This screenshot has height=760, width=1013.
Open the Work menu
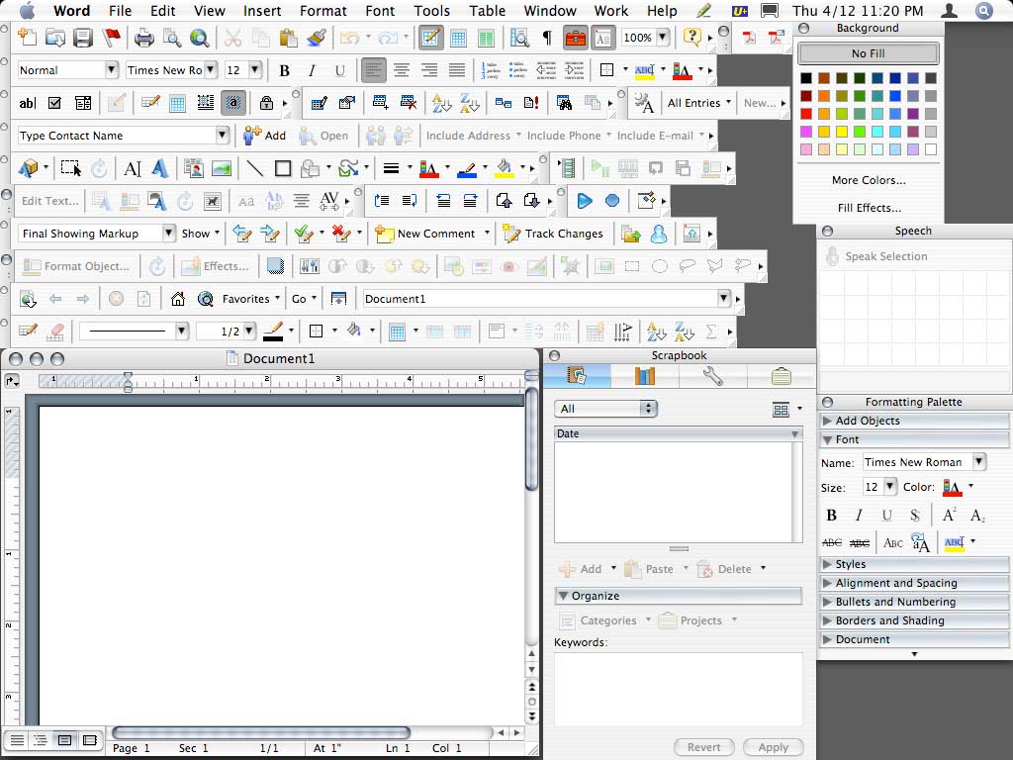(x=611, y=11)
